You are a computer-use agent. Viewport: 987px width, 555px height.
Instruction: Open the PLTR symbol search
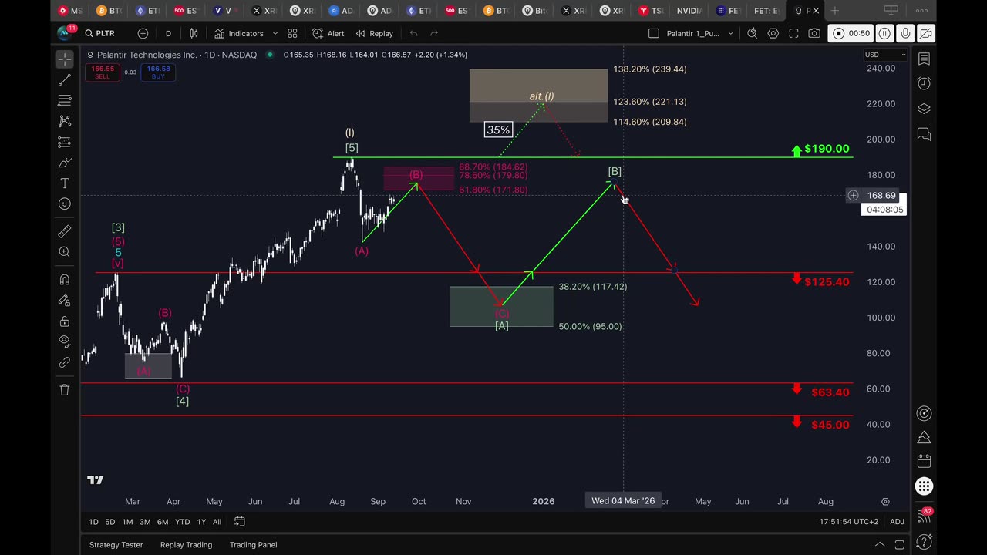pyautogui.click(x=100, y=33)
